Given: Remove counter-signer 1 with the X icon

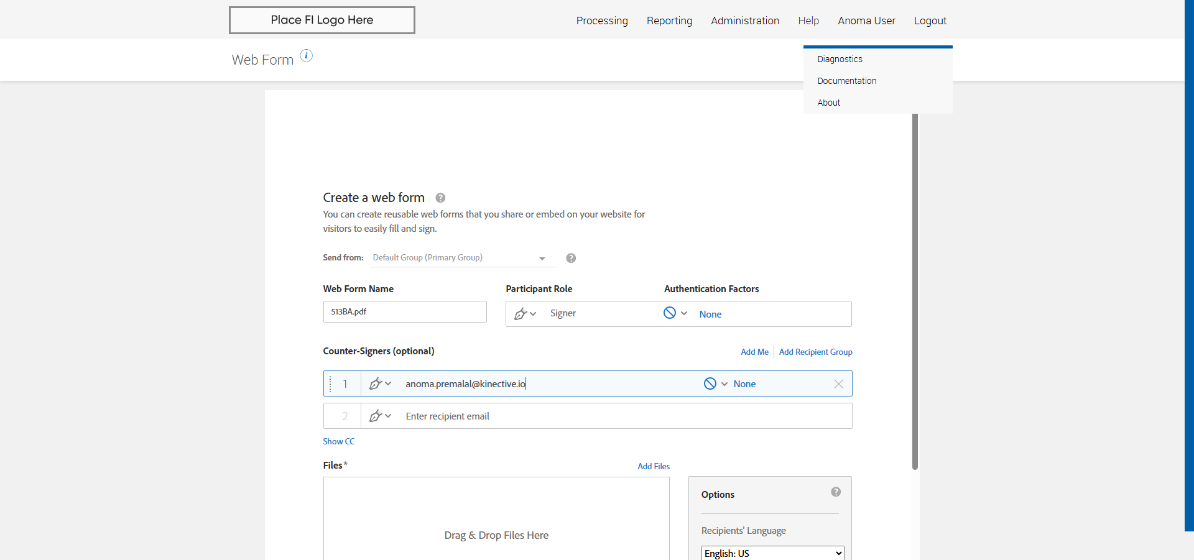Looking at the screenshot, I should [838, 384].
